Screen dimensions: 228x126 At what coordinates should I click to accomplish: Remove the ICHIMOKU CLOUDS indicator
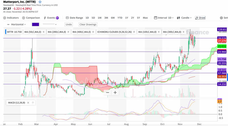134,32
